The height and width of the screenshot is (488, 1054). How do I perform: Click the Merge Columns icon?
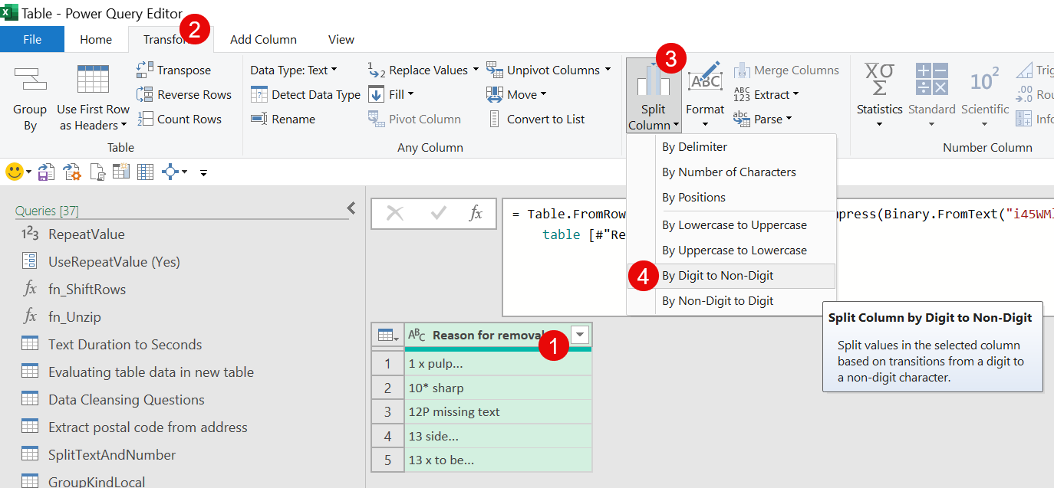(x=741, y=70)
